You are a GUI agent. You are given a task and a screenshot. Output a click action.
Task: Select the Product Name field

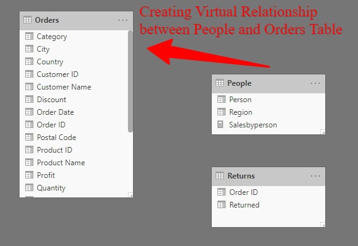[61, 163]
